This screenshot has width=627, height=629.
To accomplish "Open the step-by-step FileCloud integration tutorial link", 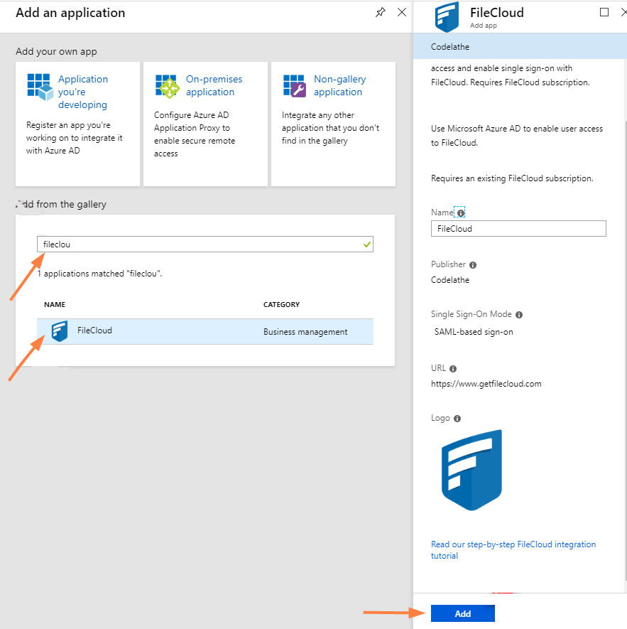I will [x=513, y=550].
